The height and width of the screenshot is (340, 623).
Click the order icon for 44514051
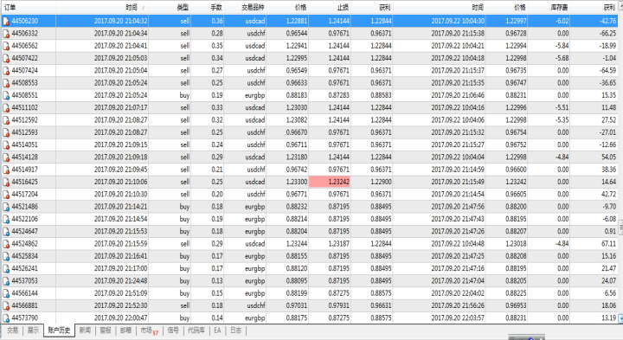pyautogui.click(x=6, y=144)
